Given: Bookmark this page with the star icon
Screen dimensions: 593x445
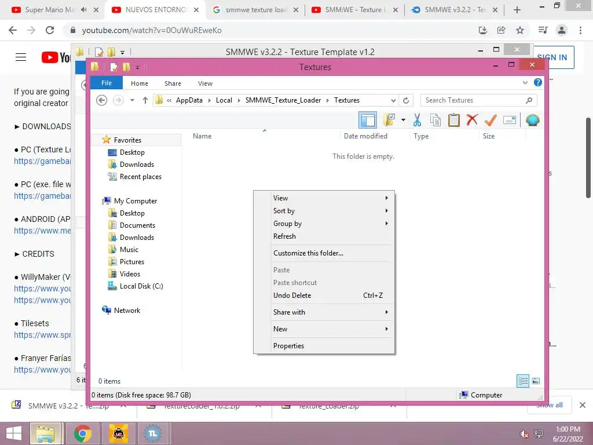Looking at the screenshot, I should (x=520, y=30).
